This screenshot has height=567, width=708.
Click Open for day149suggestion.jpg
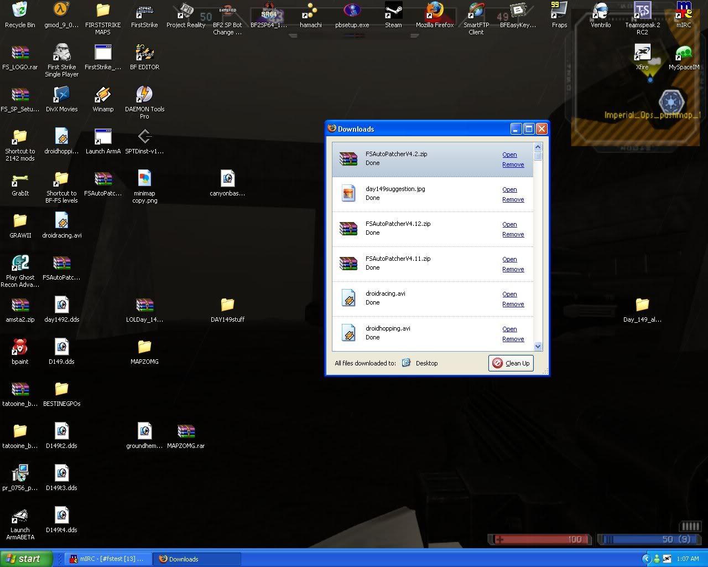point(509,190)
